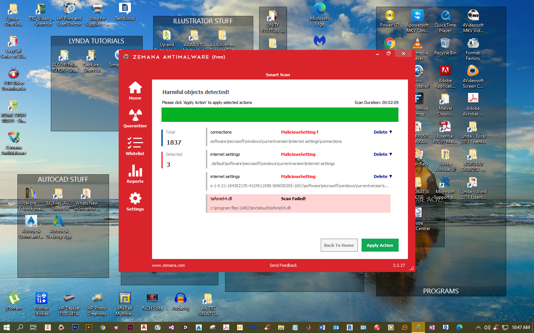
Task: Select the taforie64.dll Scan Failed row
Action: [x=298, y=203]
